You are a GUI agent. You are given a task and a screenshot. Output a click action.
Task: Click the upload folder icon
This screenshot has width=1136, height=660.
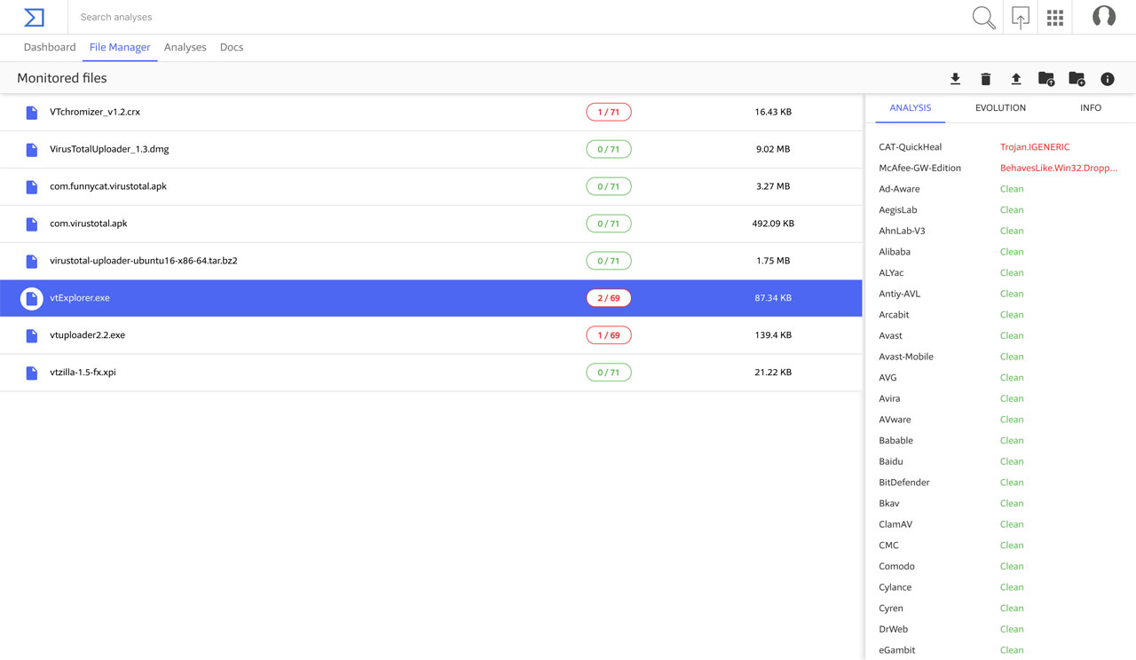(x=1046, y=79)
